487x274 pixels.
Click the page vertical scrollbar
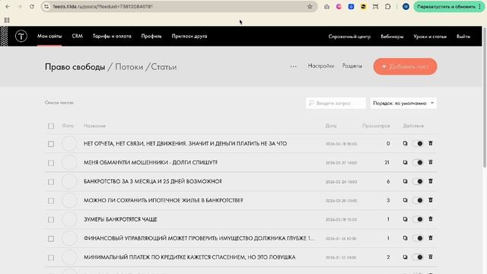pyautogui.click(x=485, y=98)
